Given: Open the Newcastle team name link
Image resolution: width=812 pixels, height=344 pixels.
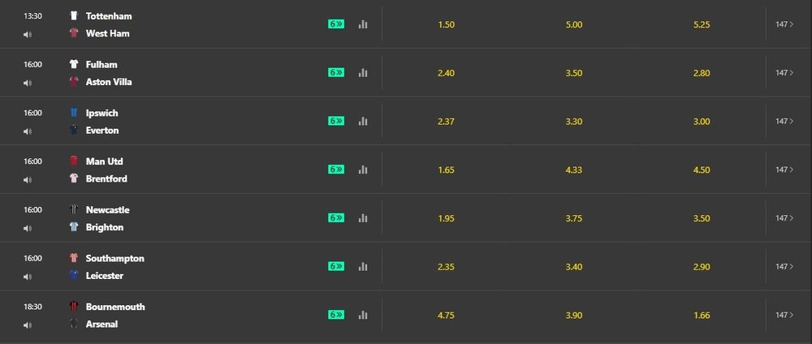Looking at the screenshot, I should point(108,210).
